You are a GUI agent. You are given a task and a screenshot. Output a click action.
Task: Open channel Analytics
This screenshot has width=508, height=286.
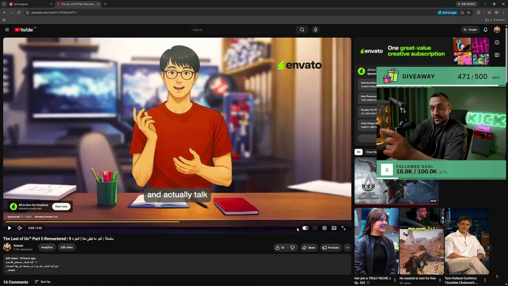click(47, 247)
